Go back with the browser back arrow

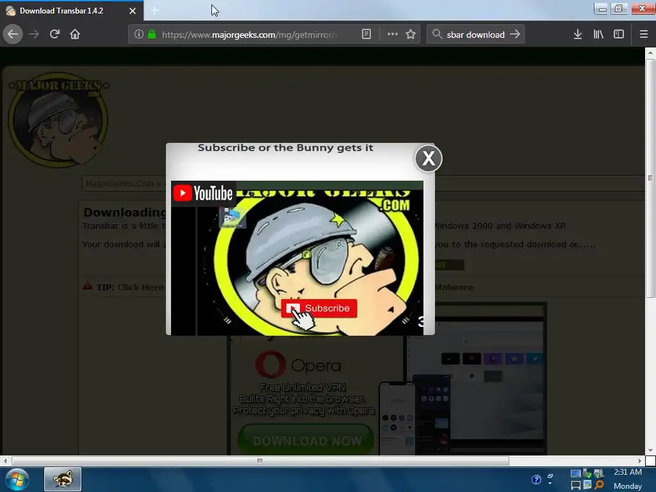[x=13, y=35]
